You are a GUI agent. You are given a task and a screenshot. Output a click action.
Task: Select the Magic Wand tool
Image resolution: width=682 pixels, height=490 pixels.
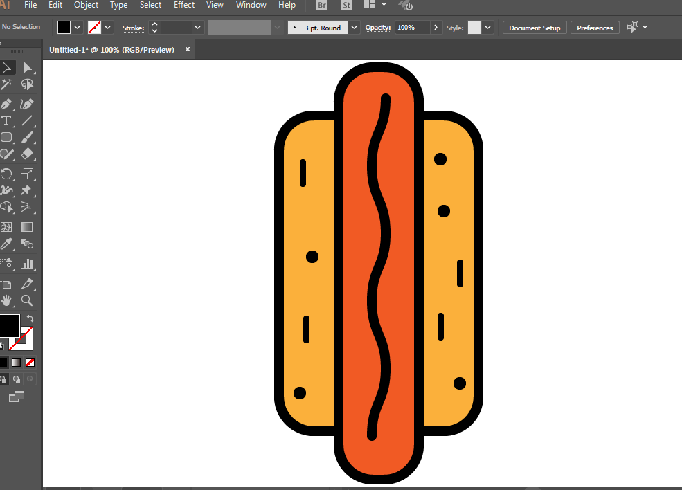click(x=7, y=84)
